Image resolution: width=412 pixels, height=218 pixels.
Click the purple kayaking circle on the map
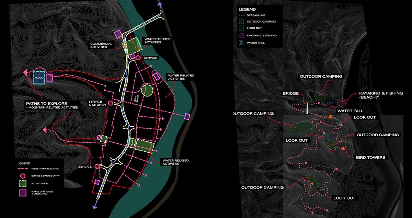(x=341, y=102)
